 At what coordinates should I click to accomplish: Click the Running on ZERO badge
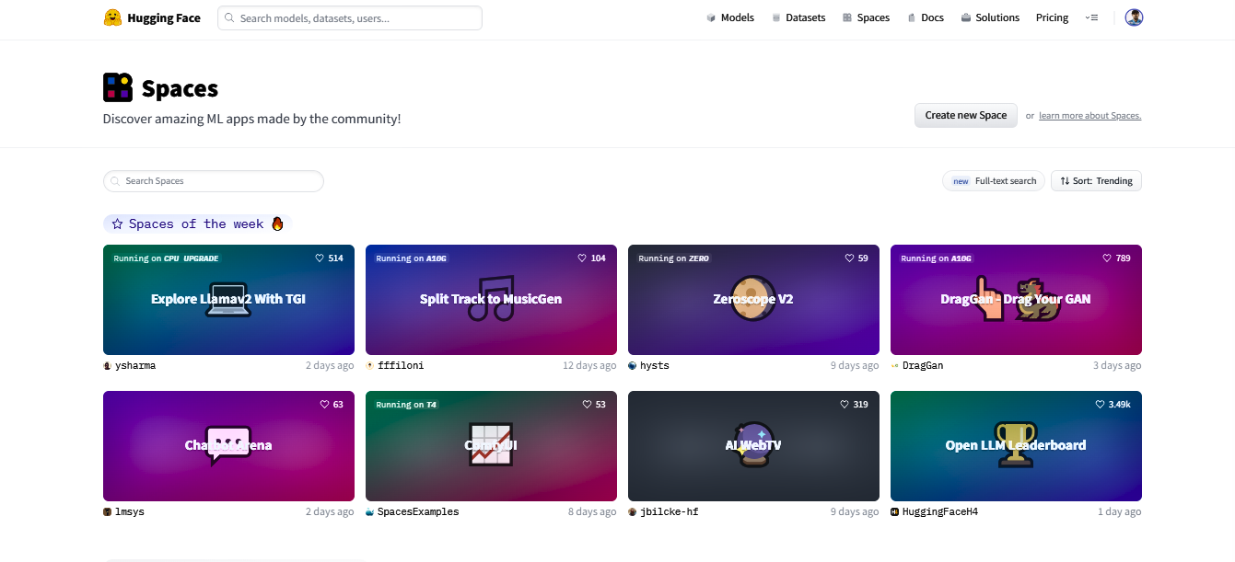(x=674, y=258)
